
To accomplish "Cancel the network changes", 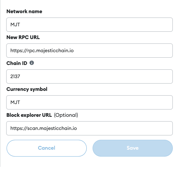I will [47, 148].
